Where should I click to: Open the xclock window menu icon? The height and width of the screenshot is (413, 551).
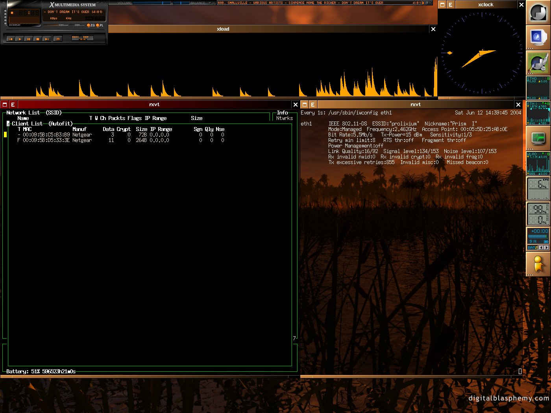(442, 5)
